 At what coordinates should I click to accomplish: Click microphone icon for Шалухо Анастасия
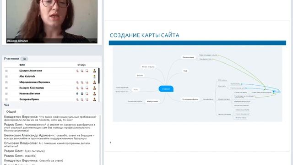[x=77, y=71]
